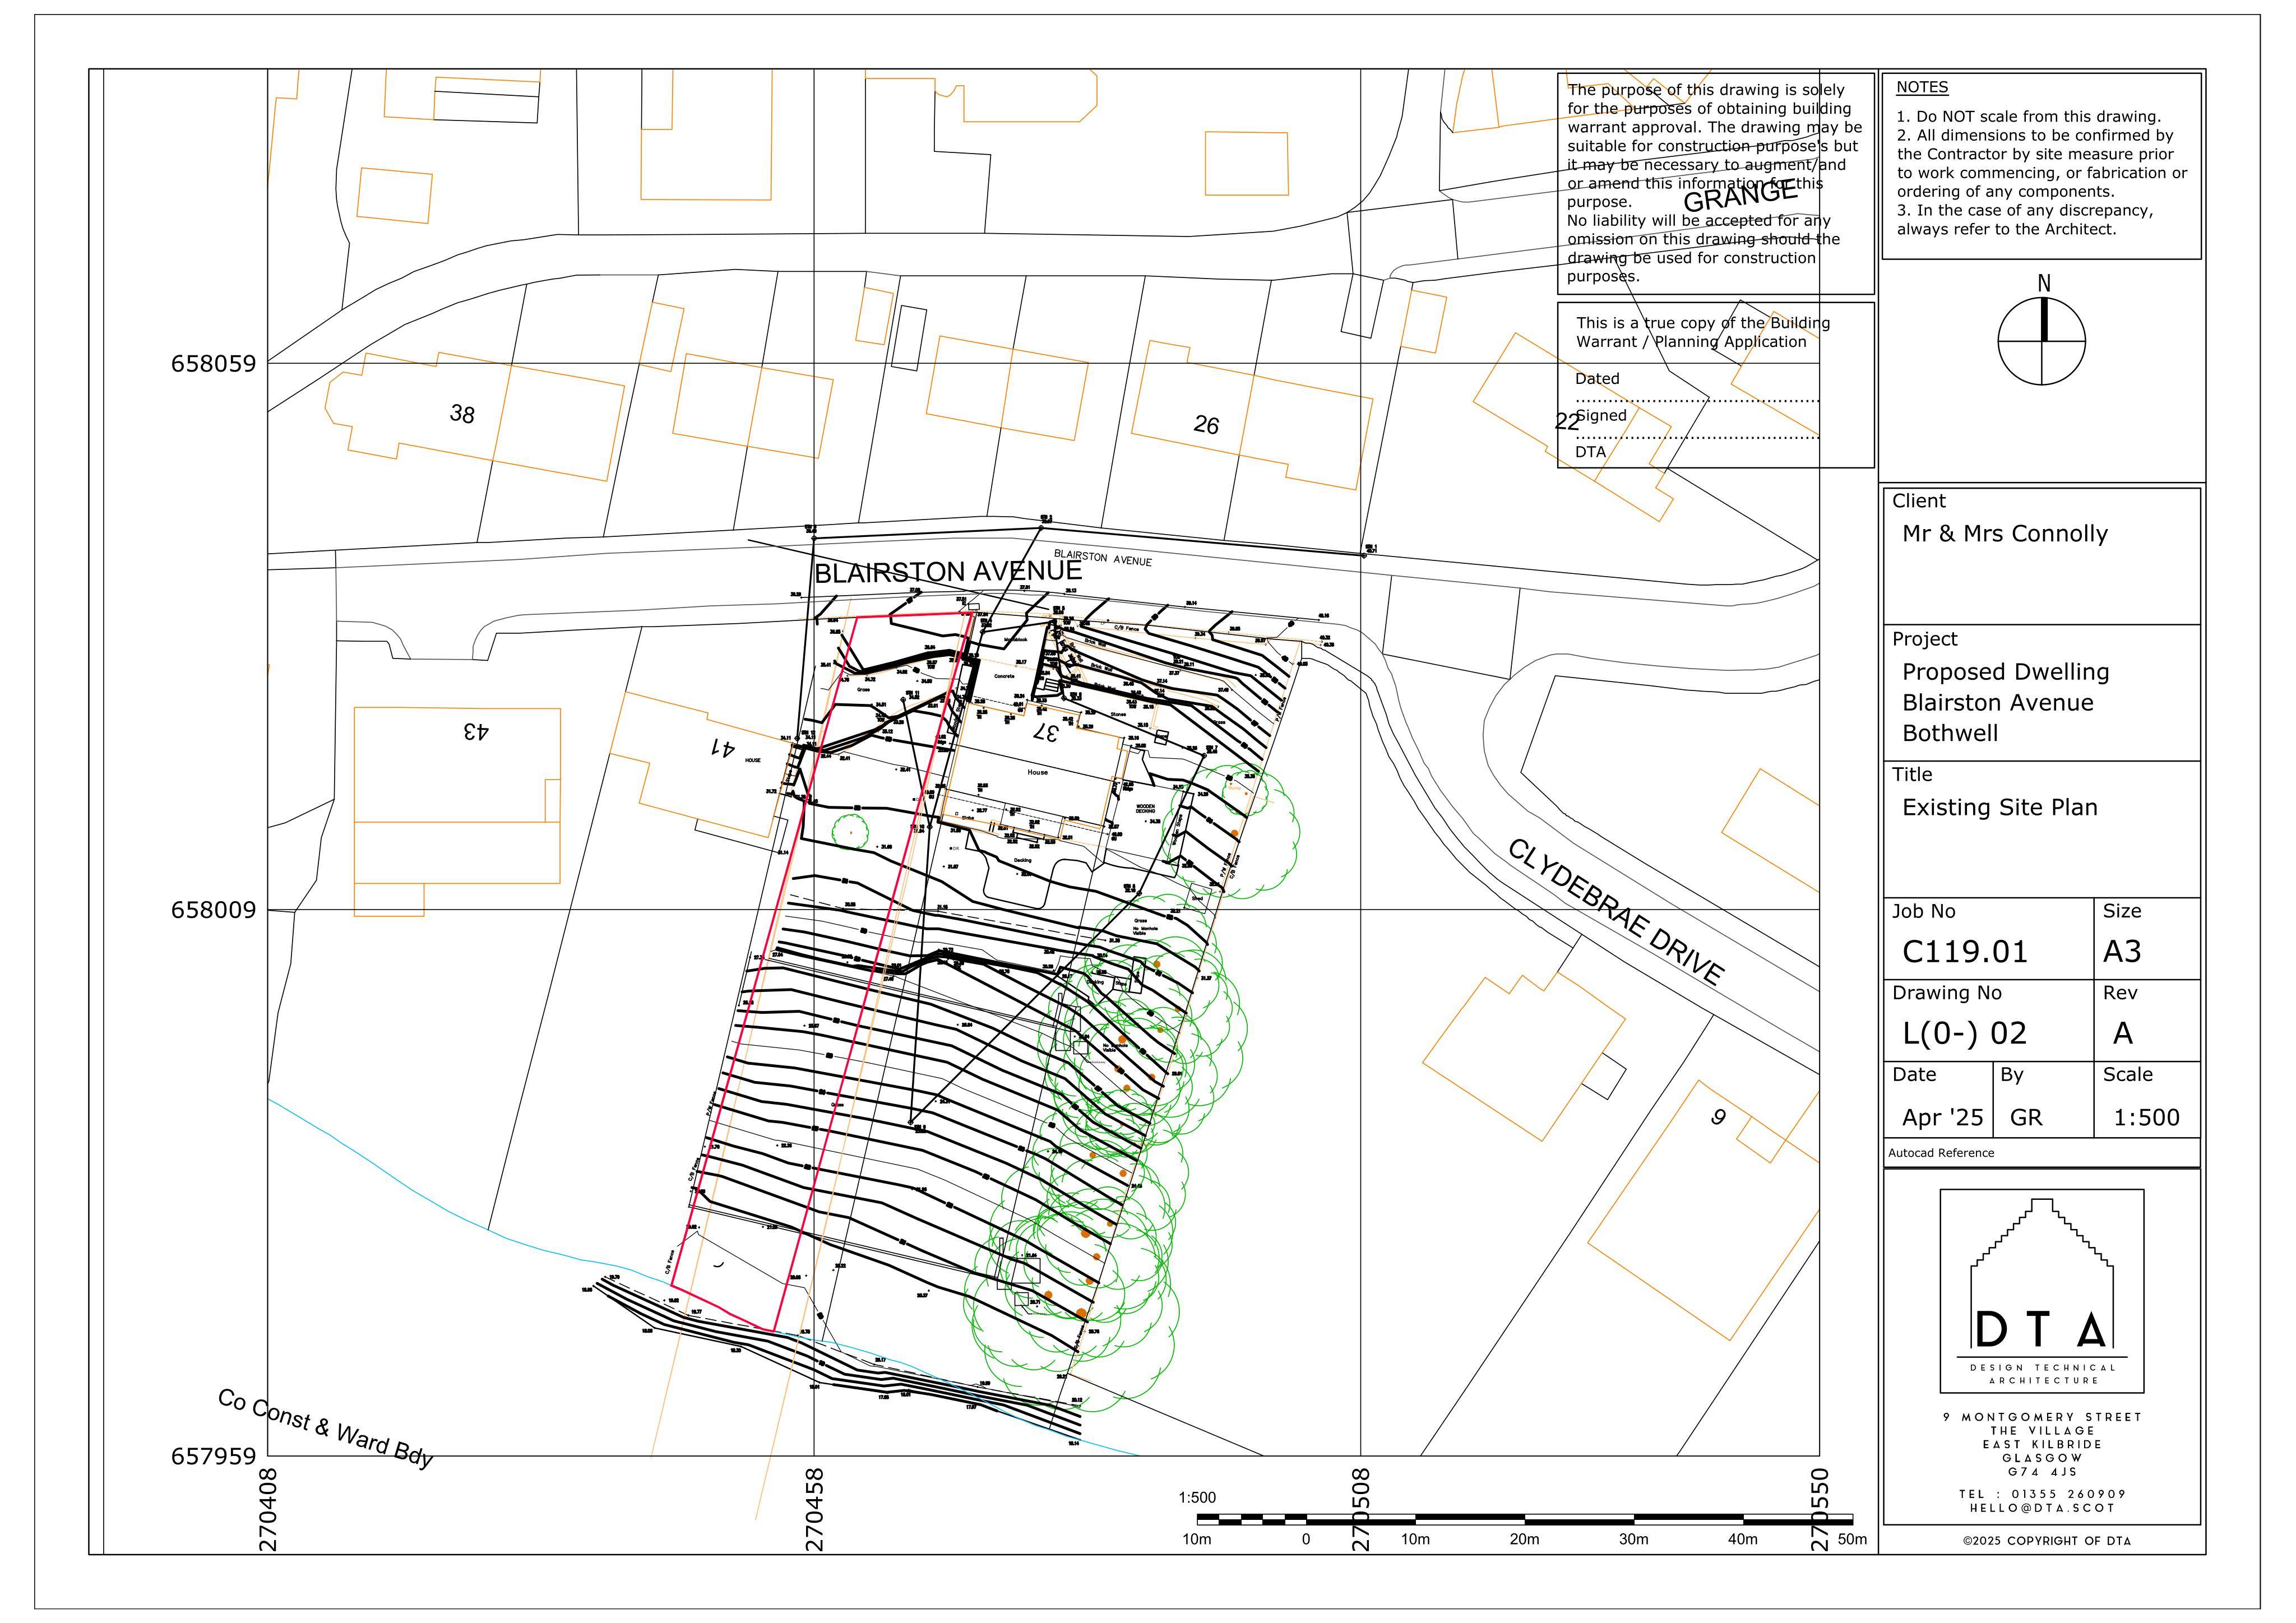
Task: Click the 'Autocad Reference' field label
Action: 1941,1153
